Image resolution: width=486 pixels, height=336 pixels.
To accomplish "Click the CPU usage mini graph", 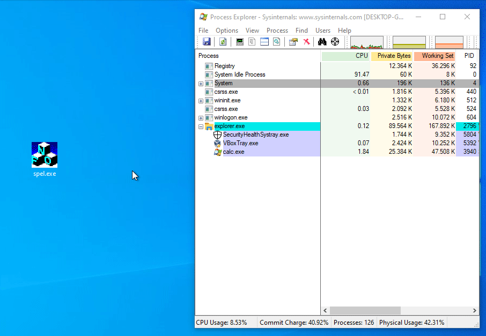I will coord(367,42).
